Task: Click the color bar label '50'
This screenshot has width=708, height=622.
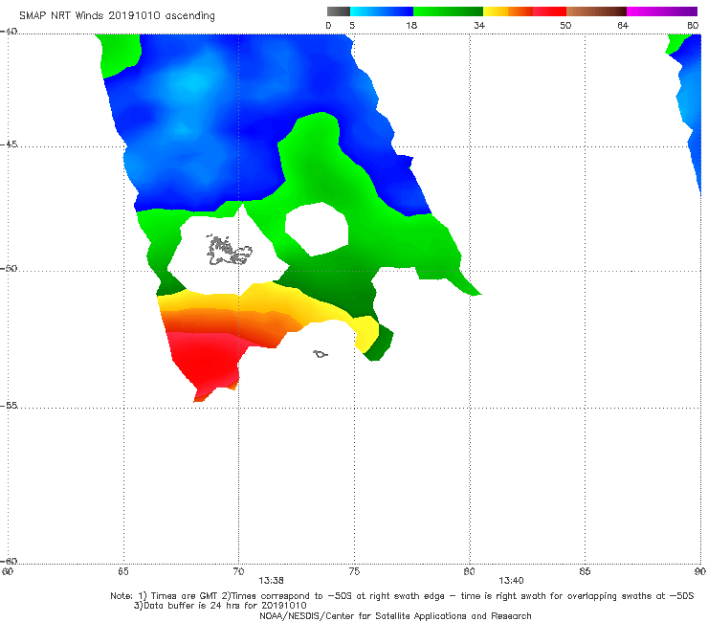Action: 565,26
